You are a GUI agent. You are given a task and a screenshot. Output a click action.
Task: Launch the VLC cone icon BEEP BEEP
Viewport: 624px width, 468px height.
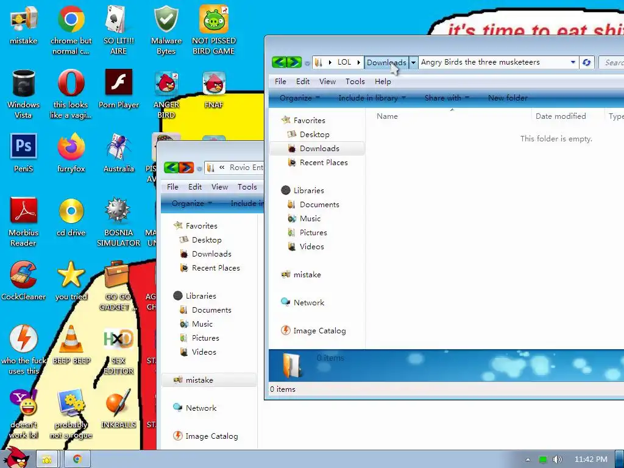pyautogui.click(x=71, y=345)
